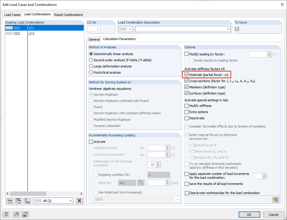Screen dimensions: 287x220
Task: Switch to Result Combinations tab
Action: [x=68, y=15]
